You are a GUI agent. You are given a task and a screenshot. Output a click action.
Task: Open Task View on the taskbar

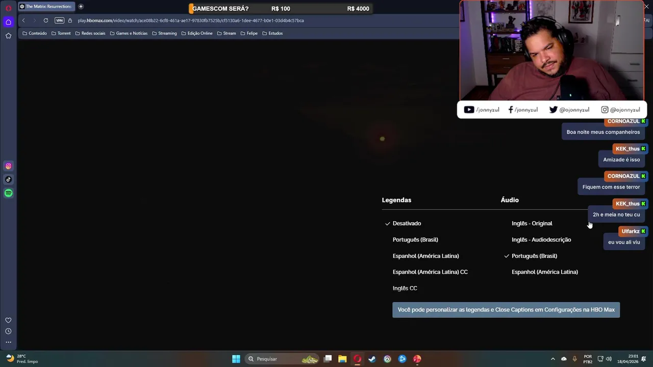[328, 359]
